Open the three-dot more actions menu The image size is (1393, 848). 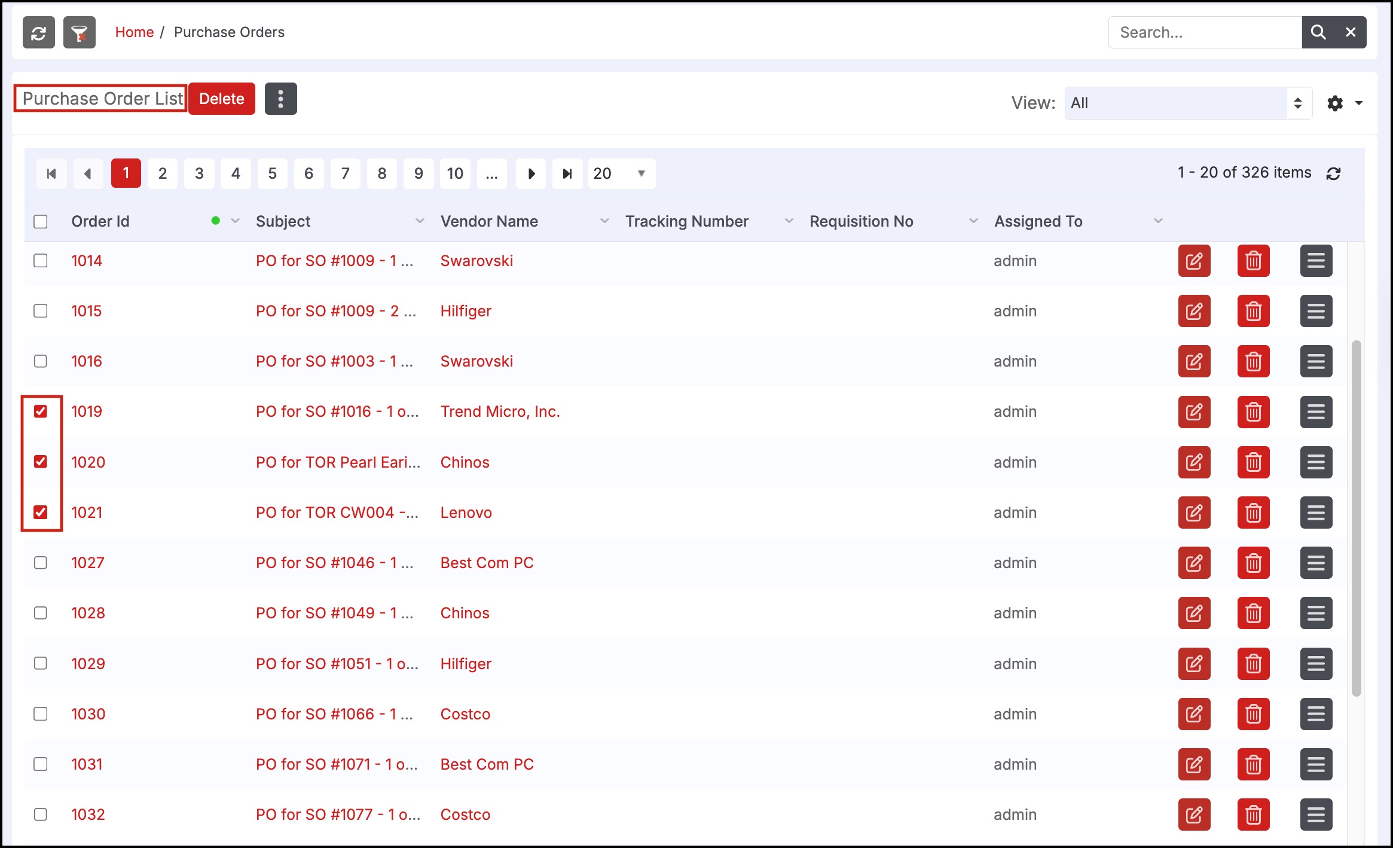[280, 99]
